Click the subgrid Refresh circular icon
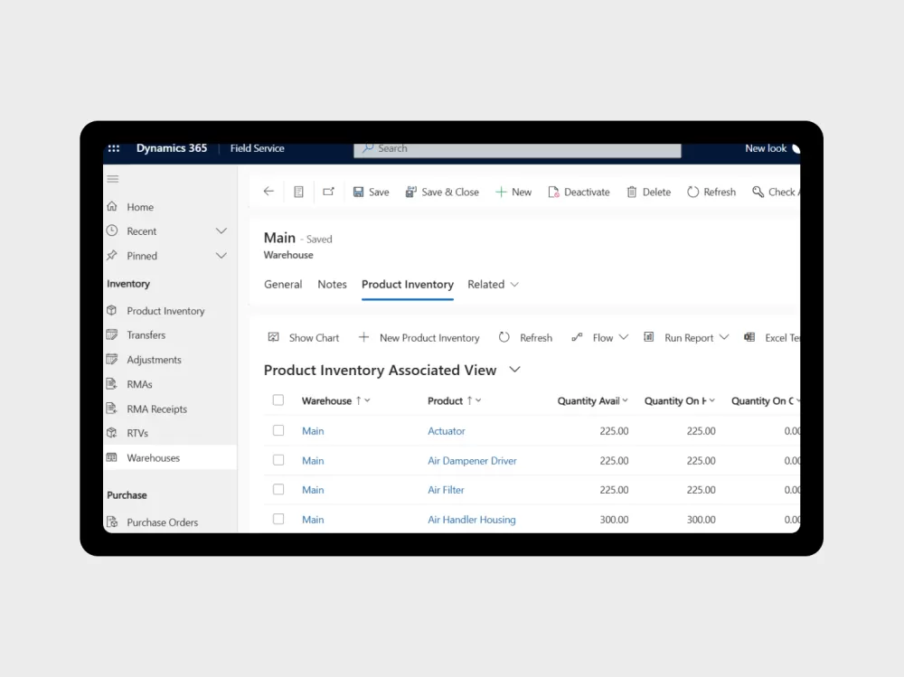 504,337
